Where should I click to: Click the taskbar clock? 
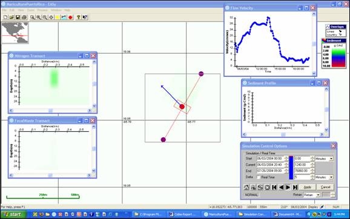click(x=339, y=214)
